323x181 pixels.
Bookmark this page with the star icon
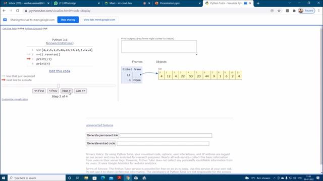pos(279,11)
